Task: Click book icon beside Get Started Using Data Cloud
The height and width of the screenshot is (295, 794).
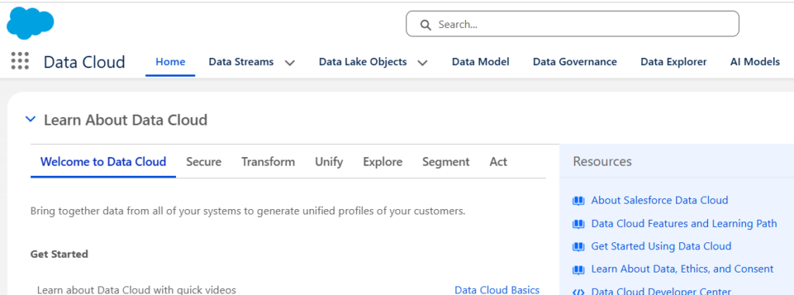Action: [578, 246]
